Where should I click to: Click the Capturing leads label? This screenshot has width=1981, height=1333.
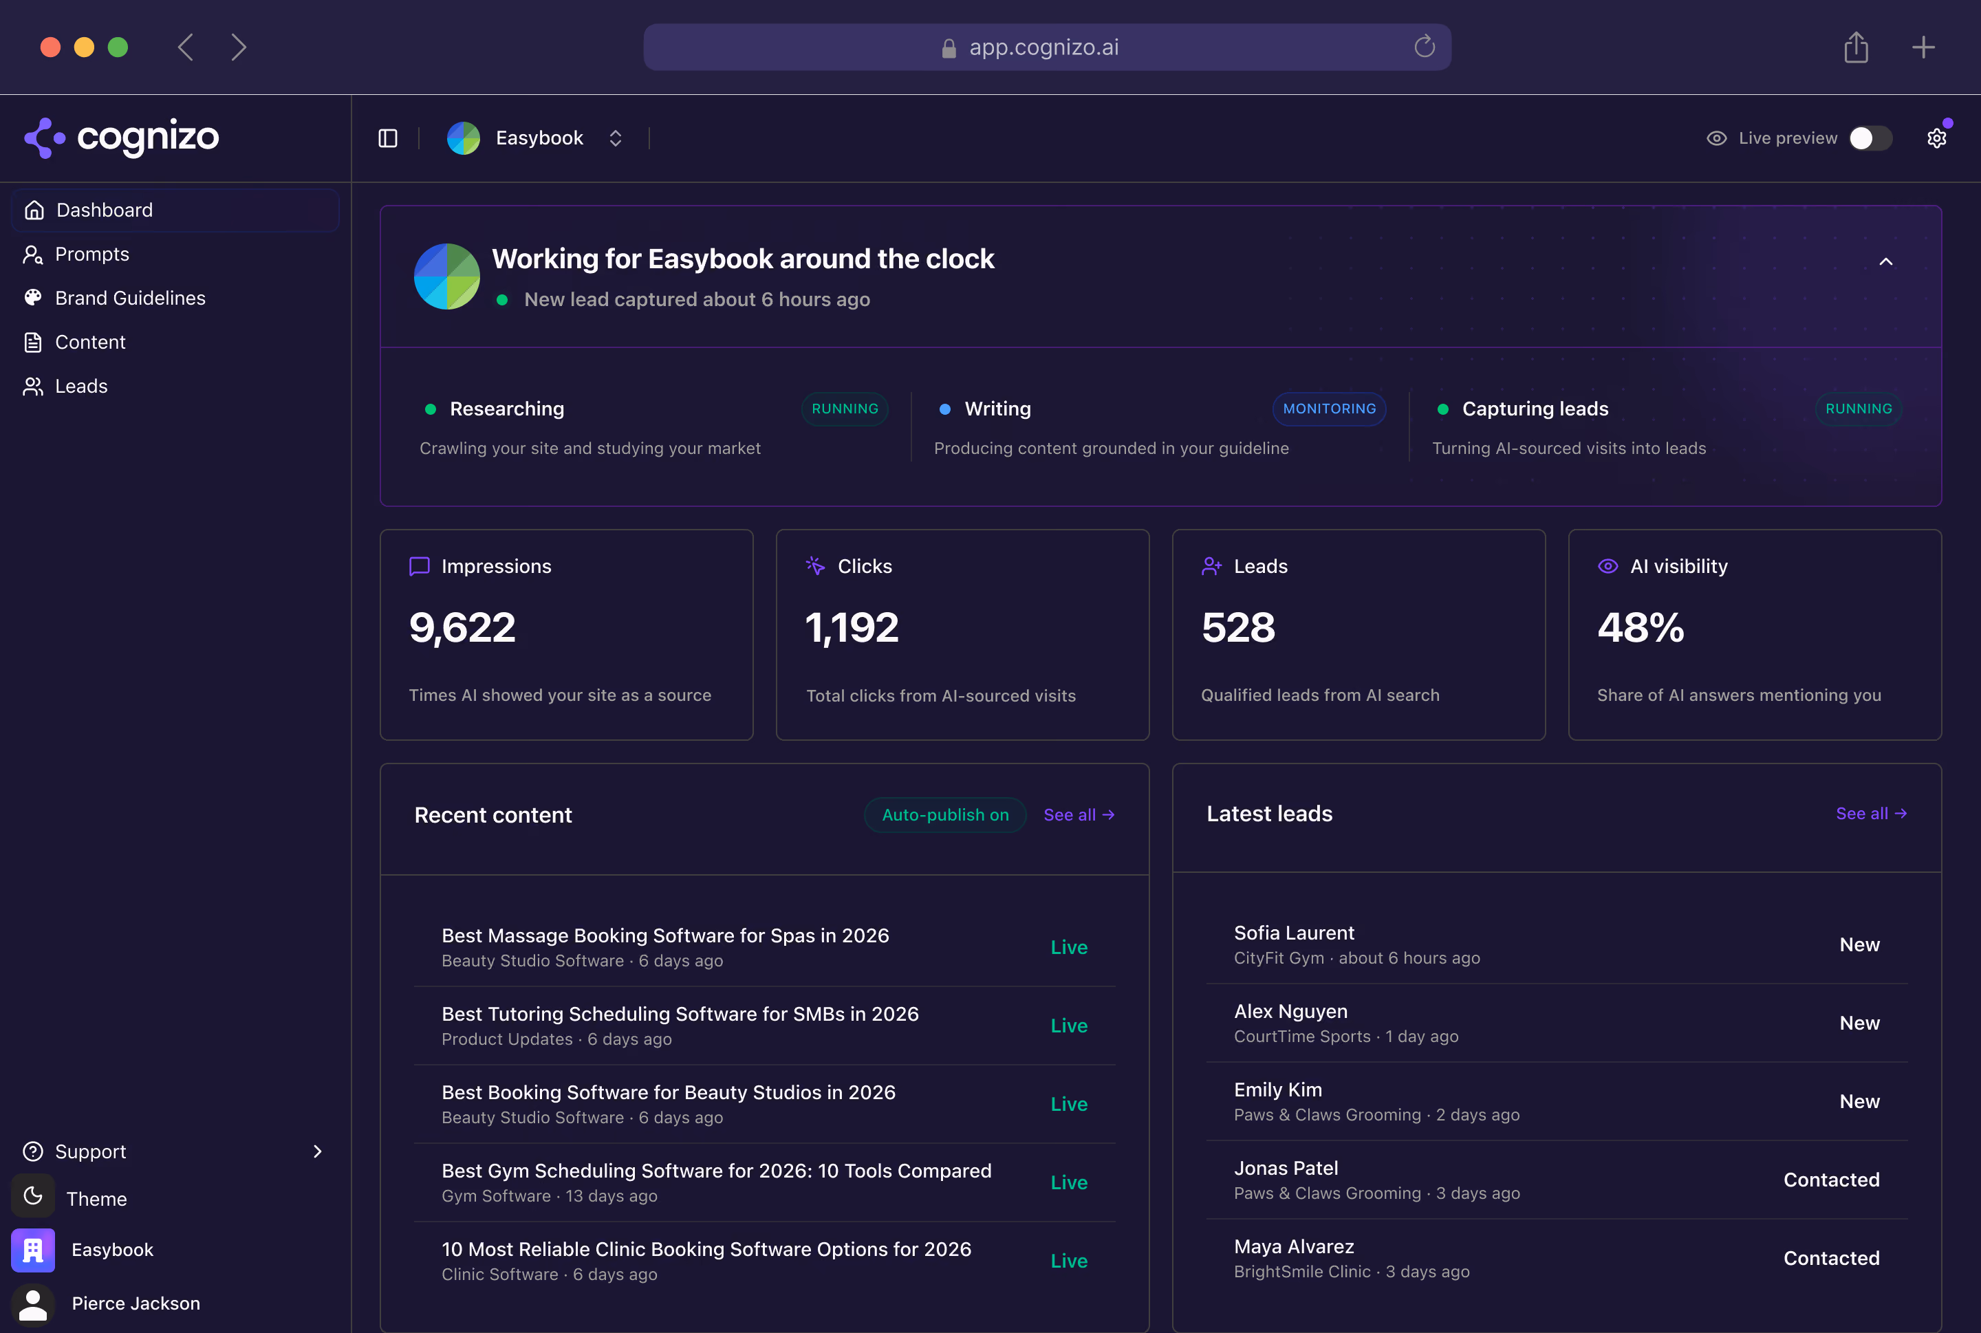point(1535,409)
